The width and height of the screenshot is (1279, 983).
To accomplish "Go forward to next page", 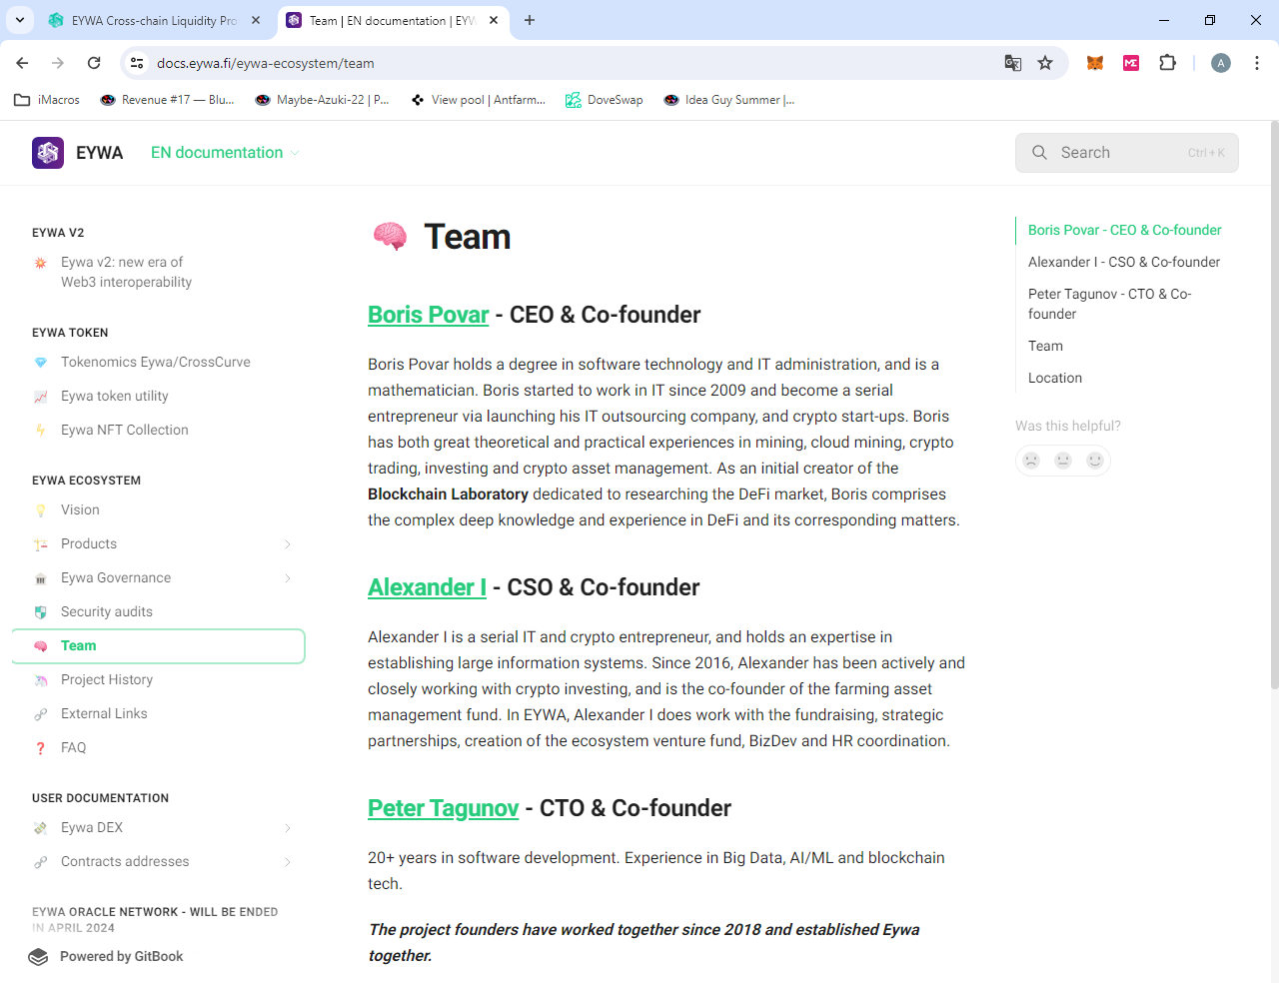I will (58, 63).
